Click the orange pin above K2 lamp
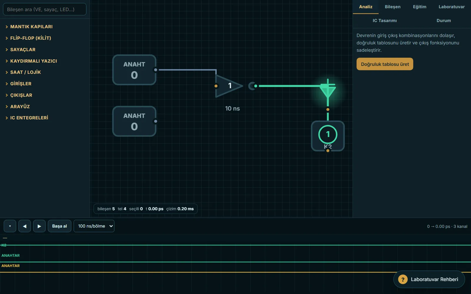 [x=328, y=109]
